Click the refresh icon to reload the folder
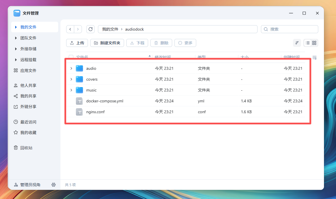This screenshot has width=336, height=199. 91,29
